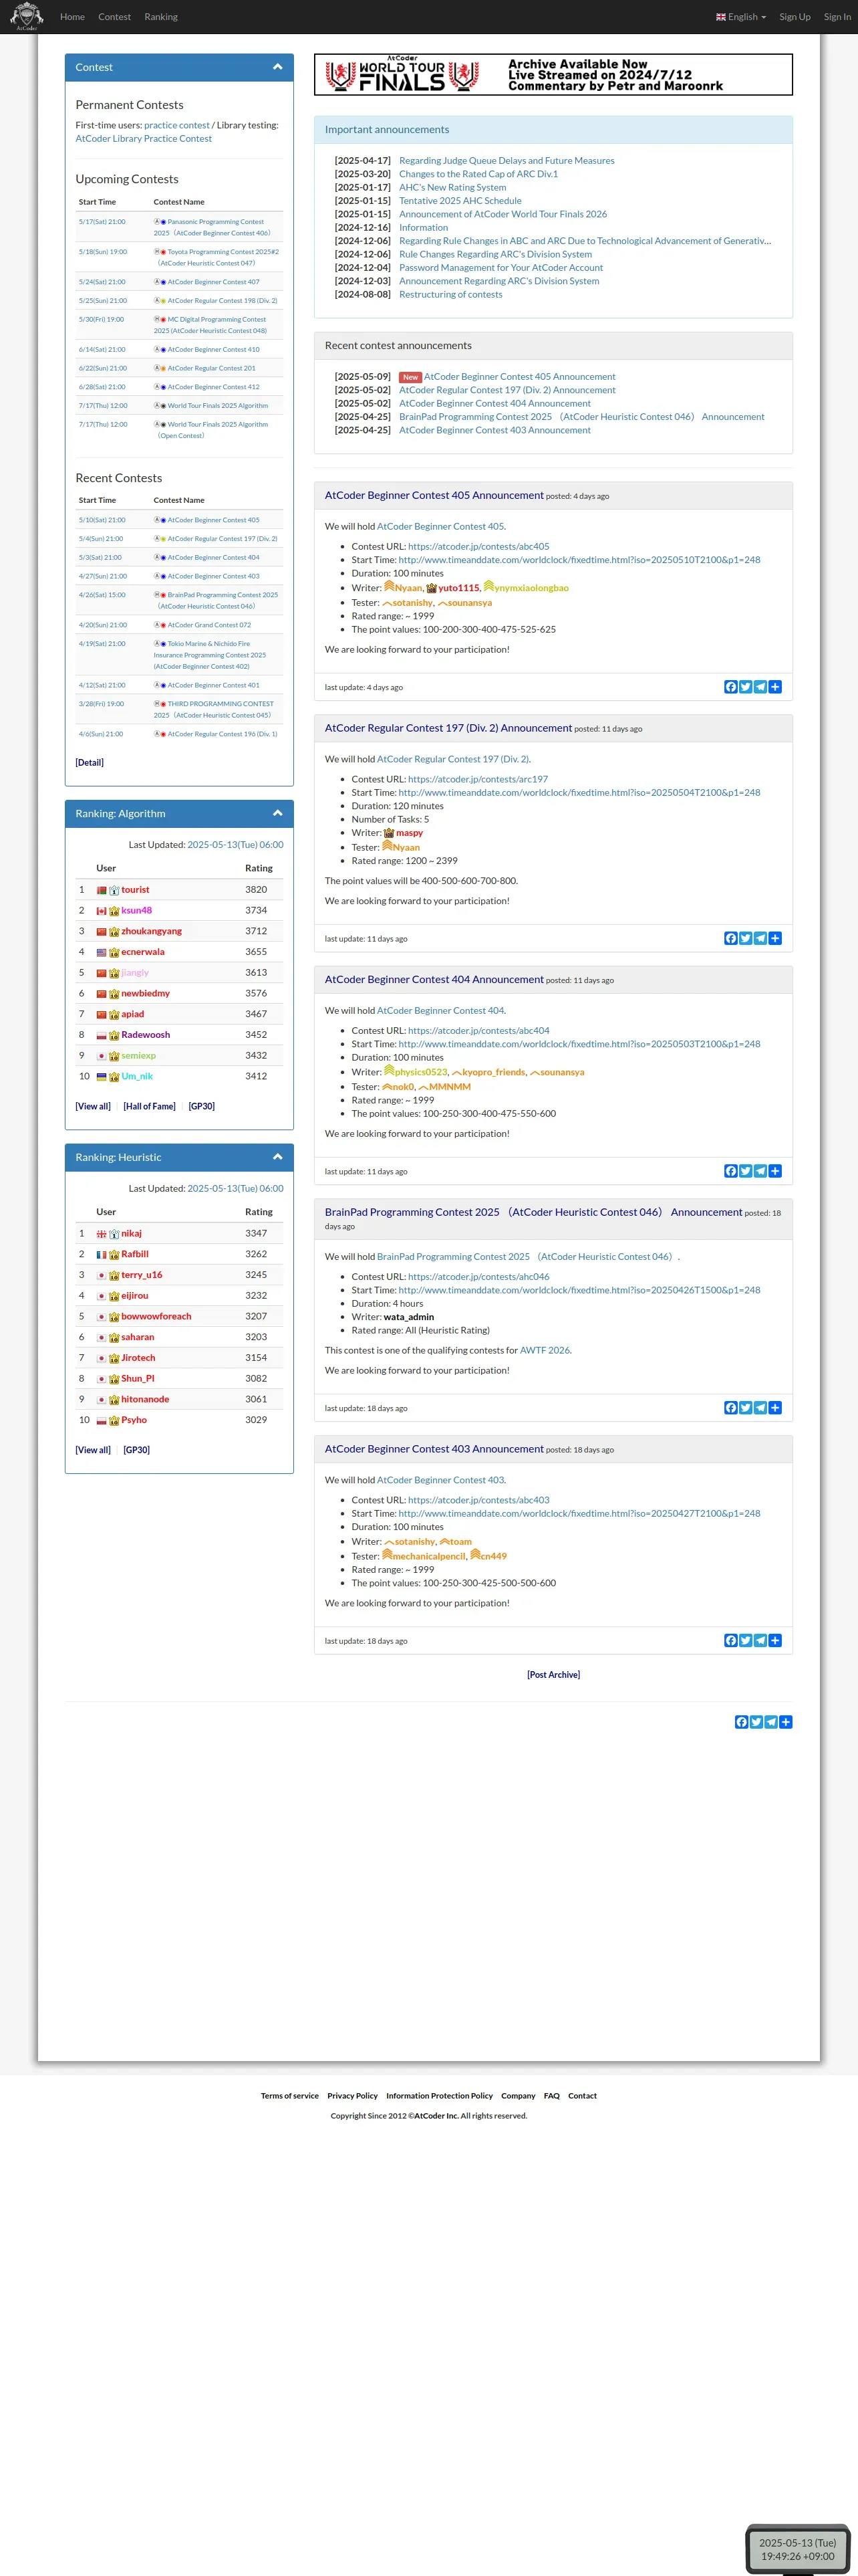This screenshot has width=858, height=2576.
Task: Open nikaj's profile in Heuristic ranking
Action: (x=132, y=1233)
